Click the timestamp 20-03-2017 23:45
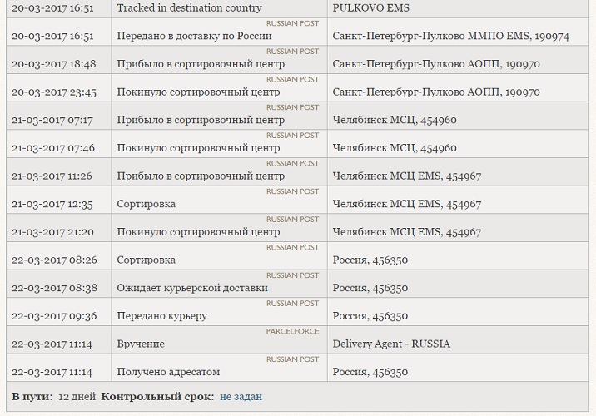This screenshot has height=416, width=596. point(54,92)
